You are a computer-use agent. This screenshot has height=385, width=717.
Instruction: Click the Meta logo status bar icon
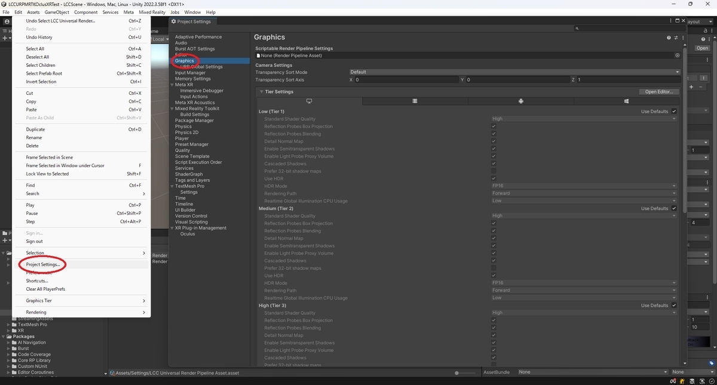[673, 381]
